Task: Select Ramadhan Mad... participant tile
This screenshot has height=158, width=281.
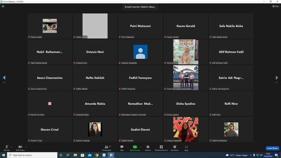Action: (x=140, y=104)
